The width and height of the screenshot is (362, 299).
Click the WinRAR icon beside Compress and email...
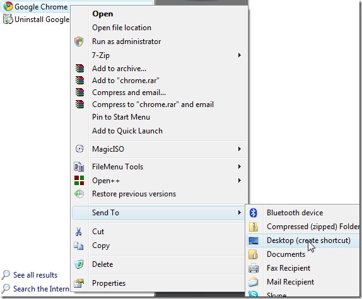[79, 93]
